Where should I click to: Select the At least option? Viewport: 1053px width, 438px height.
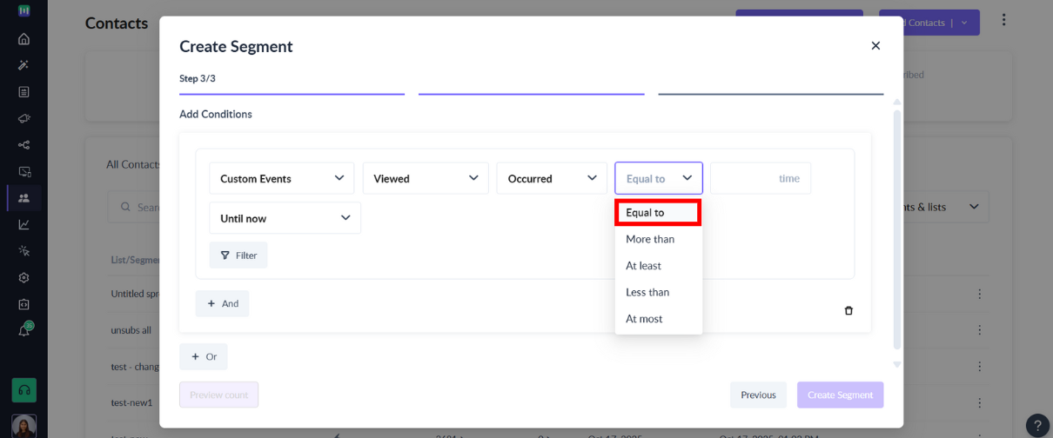(658, 266)
